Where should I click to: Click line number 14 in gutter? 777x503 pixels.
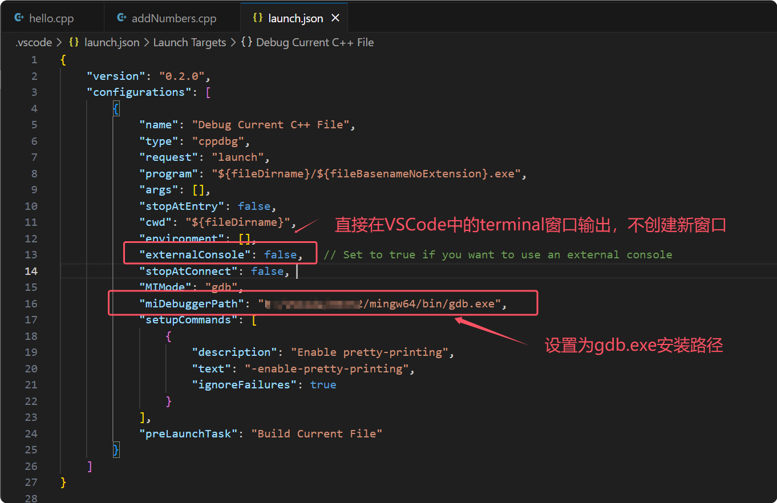coord(31,271)
